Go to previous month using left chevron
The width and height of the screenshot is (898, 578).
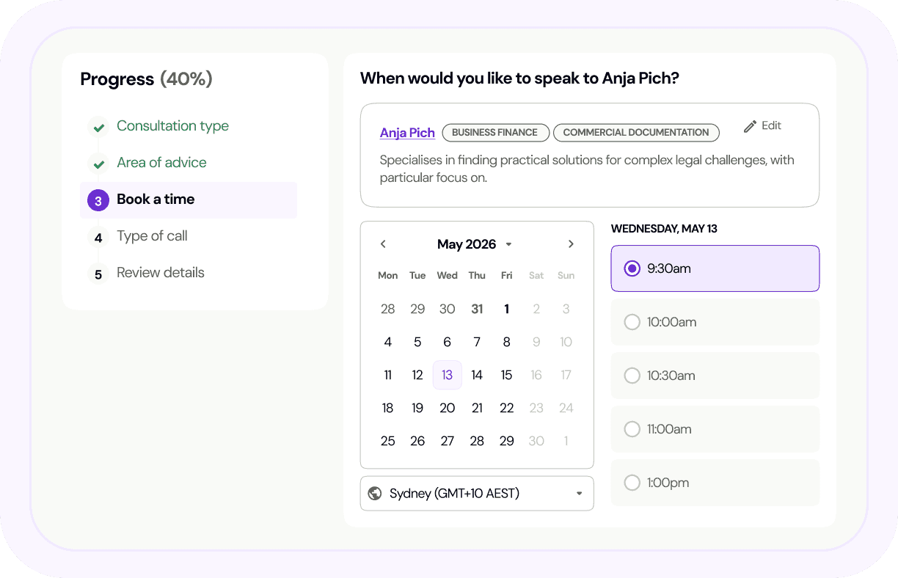(383, 244)
